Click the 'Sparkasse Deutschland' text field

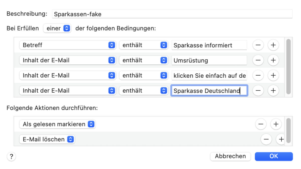click(209, 91)
